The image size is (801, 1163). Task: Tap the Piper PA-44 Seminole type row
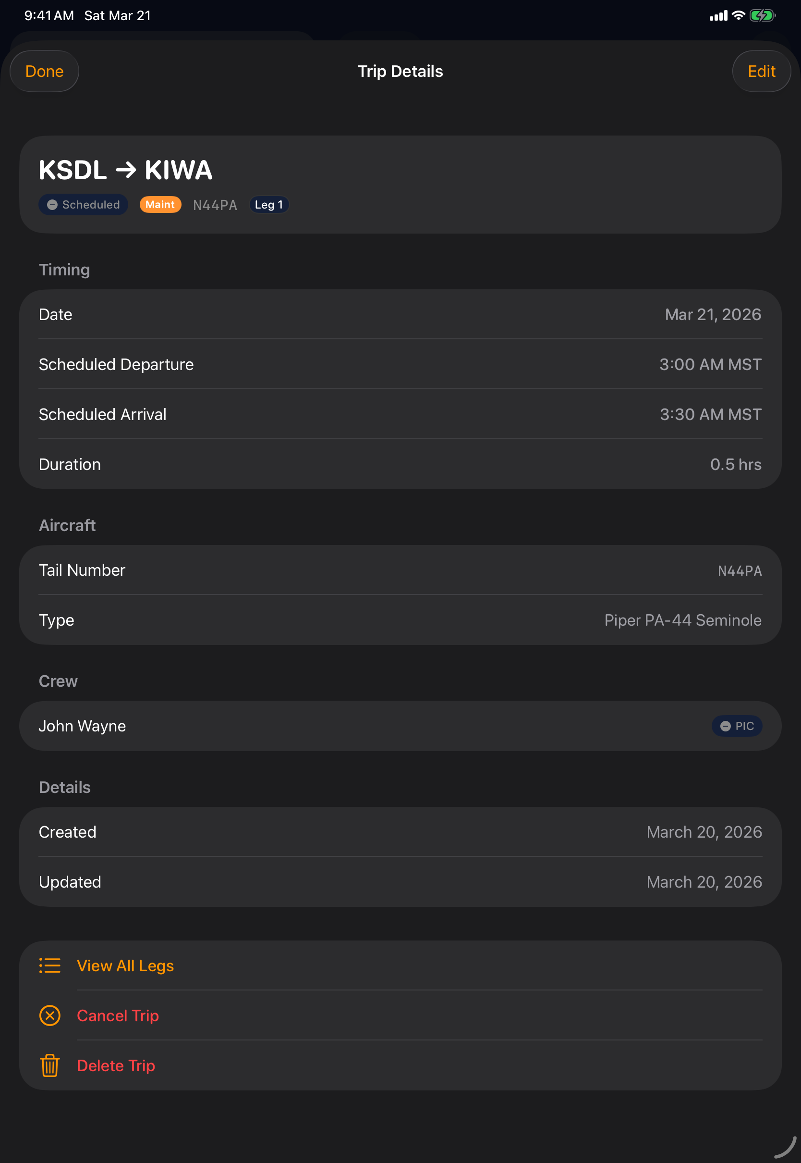[x=400, y=620]
